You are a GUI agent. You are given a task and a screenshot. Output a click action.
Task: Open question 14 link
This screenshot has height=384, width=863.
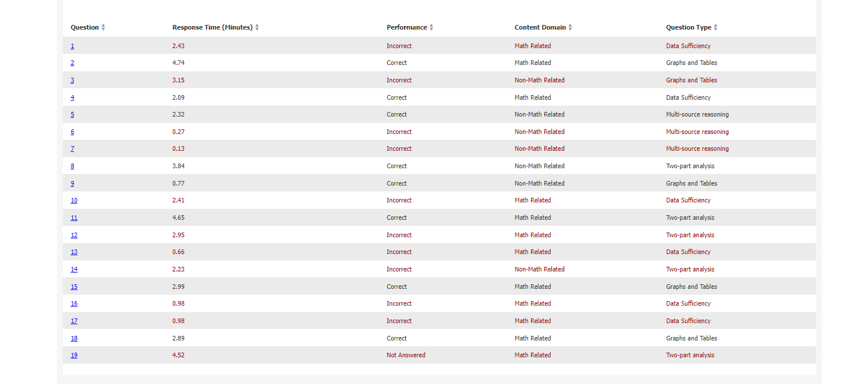[74, 269]
